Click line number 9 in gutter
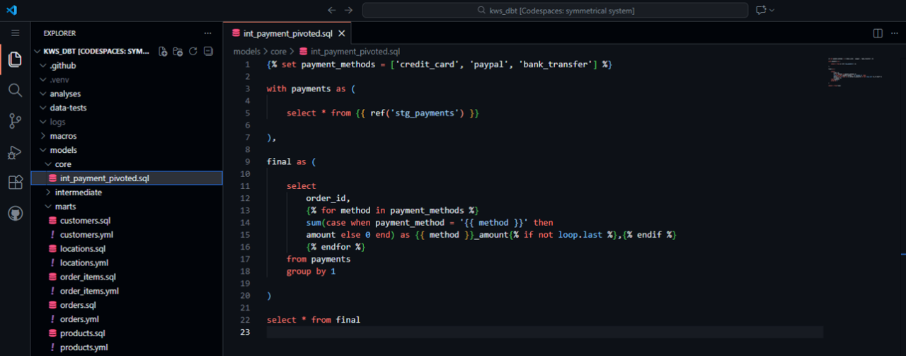 [x=246, y=161]
